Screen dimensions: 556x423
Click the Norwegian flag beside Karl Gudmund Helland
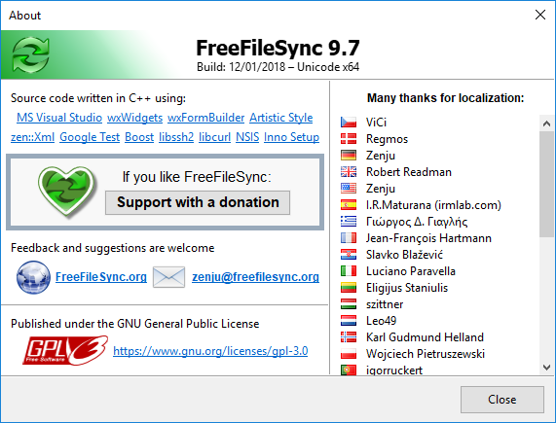(x=349, y=337)
